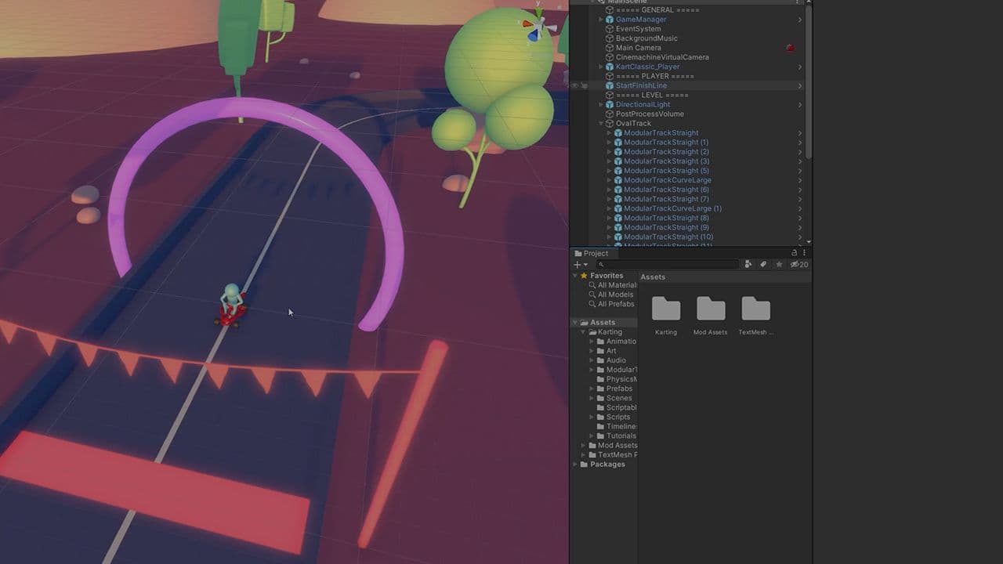Expand the Scripts folder in project tree
Viewport: 1003px width, 564px height.
592,417
